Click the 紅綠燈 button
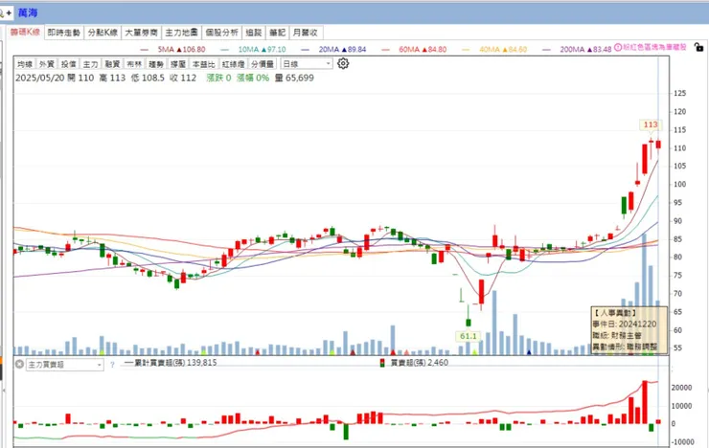 (x=234, y=64)
